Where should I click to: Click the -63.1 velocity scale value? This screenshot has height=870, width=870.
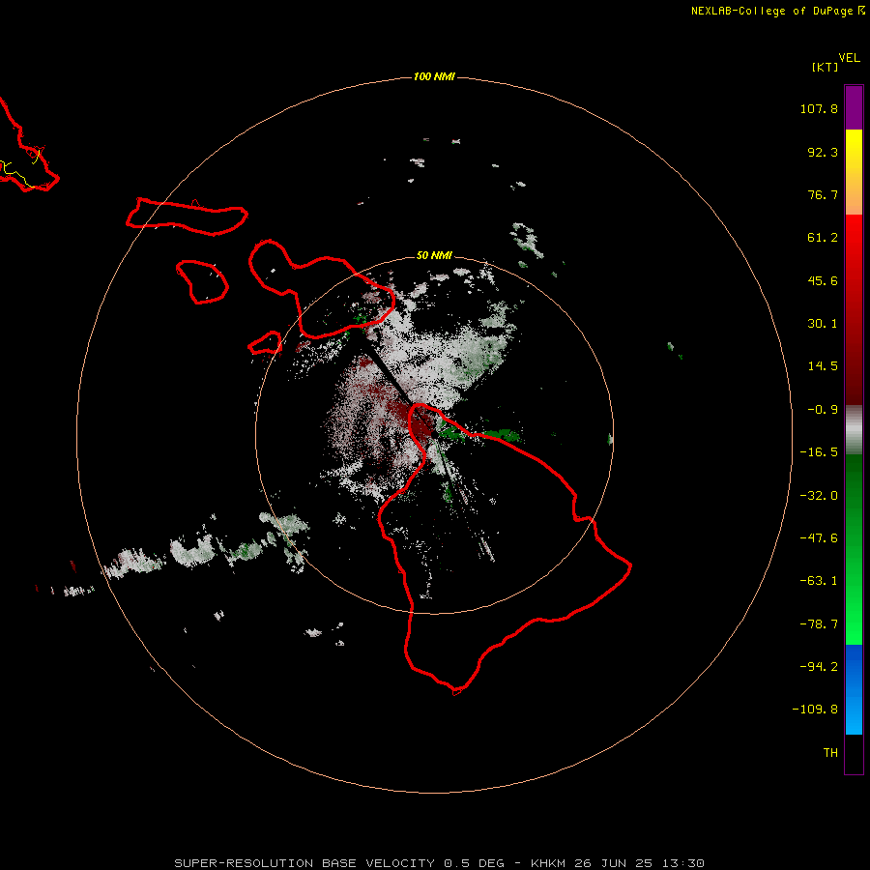(x=819, y=581)
